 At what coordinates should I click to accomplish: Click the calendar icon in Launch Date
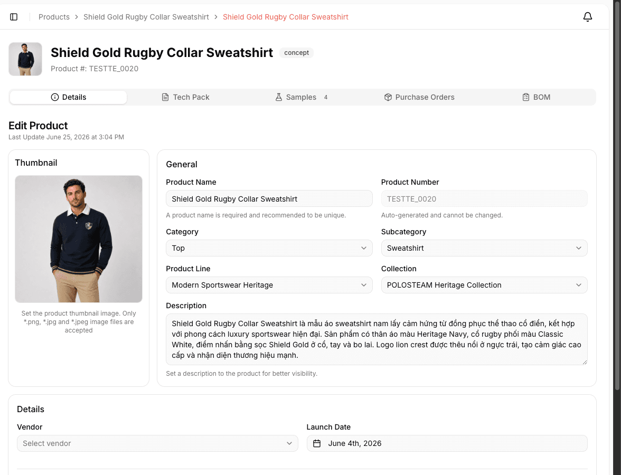pos(317,443)
